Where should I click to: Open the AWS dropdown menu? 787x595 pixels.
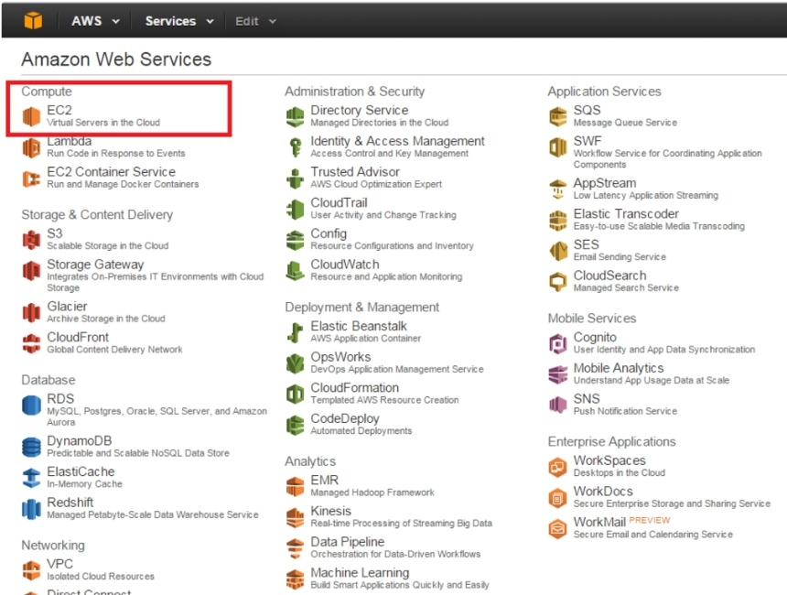coord(95,21)
